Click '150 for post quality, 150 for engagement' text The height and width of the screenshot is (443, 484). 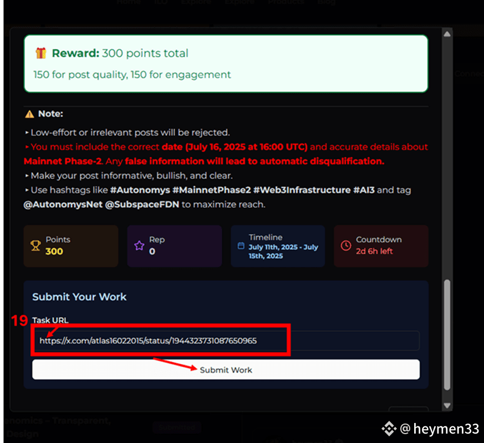pos(132,75)
